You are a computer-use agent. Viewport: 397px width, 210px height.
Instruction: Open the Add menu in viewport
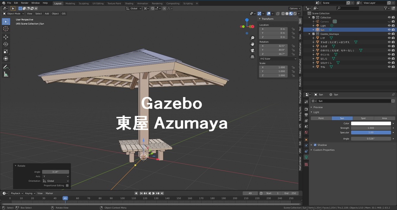47,14
